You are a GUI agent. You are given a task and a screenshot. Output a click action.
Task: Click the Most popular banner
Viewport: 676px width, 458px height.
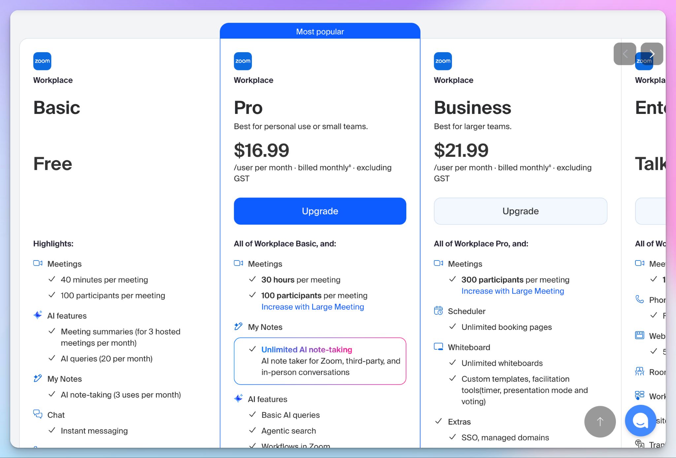tap(320, 31)
